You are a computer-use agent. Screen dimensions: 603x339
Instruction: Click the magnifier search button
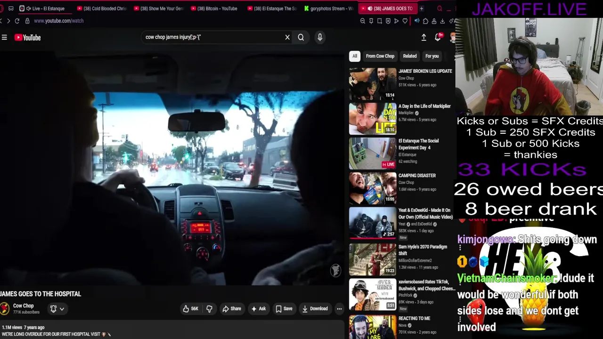(301, 37)
